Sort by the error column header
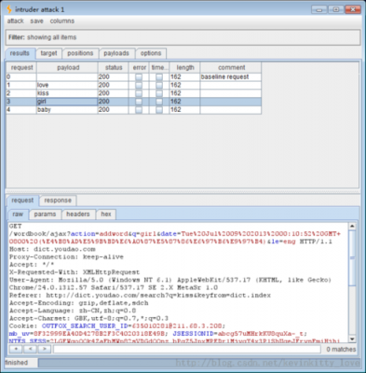This screenshot has width=366, height=373. (x=140, y=67)
